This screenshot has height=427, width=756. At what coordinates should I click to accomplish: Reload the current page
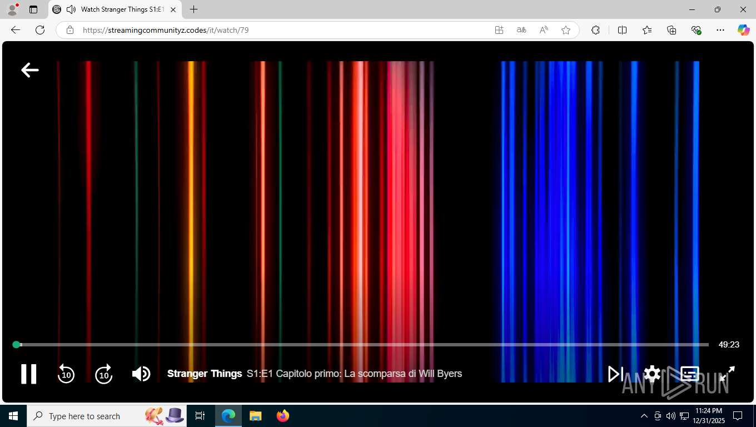coord(40,30)
